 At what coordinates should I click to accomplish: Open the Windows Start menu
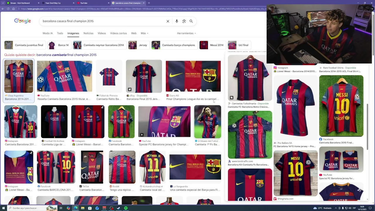[4, 208]
